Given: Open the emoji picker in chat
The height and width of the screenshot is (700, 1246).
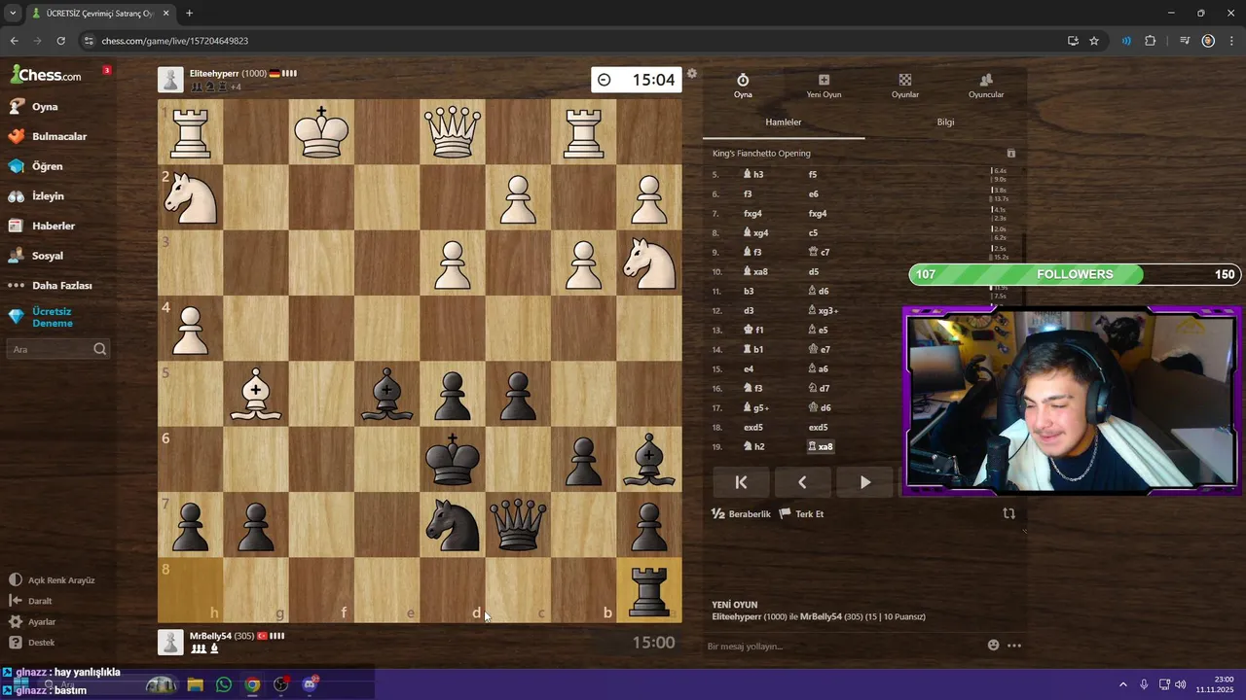Looking at the screenshot, I should [x=993, y=645].
